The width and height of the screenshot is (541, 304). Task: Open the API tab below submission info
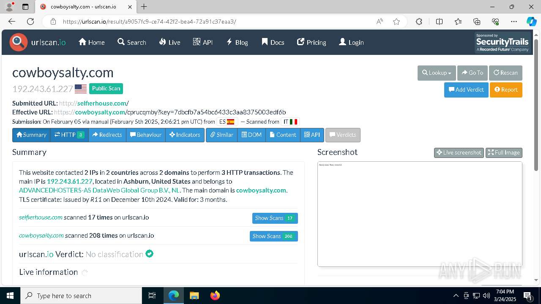point(312,135)
